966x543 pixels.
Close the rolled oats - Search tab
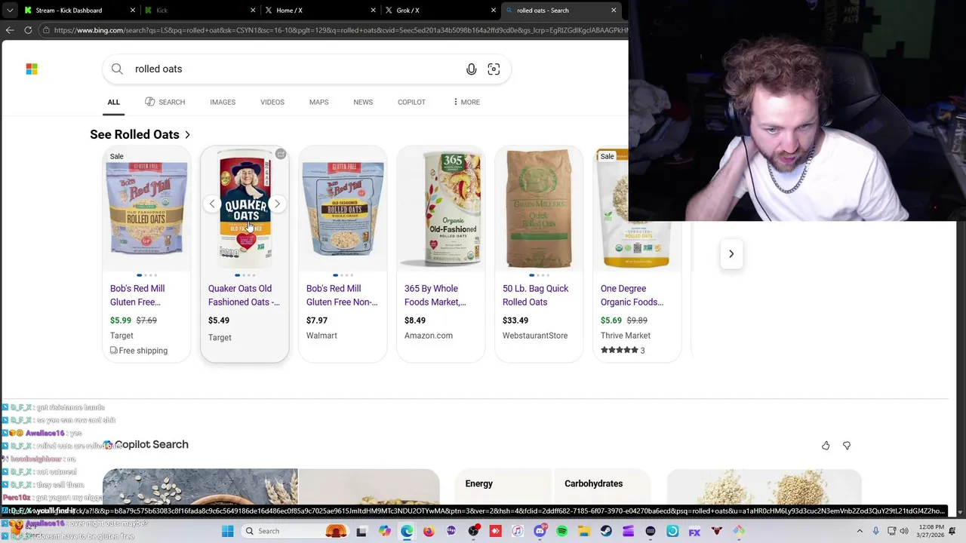(614, 11)
